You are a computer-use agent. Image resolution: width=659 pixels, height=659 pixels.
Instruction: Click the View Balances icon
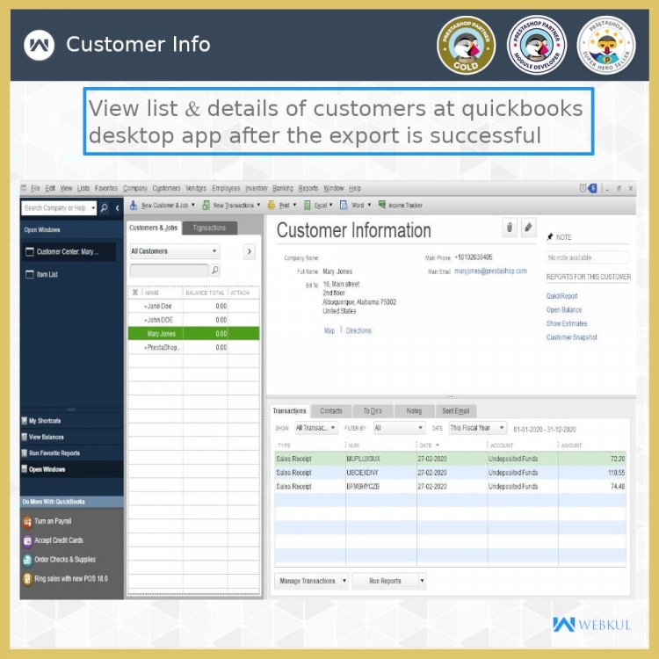tap(25, 437)
